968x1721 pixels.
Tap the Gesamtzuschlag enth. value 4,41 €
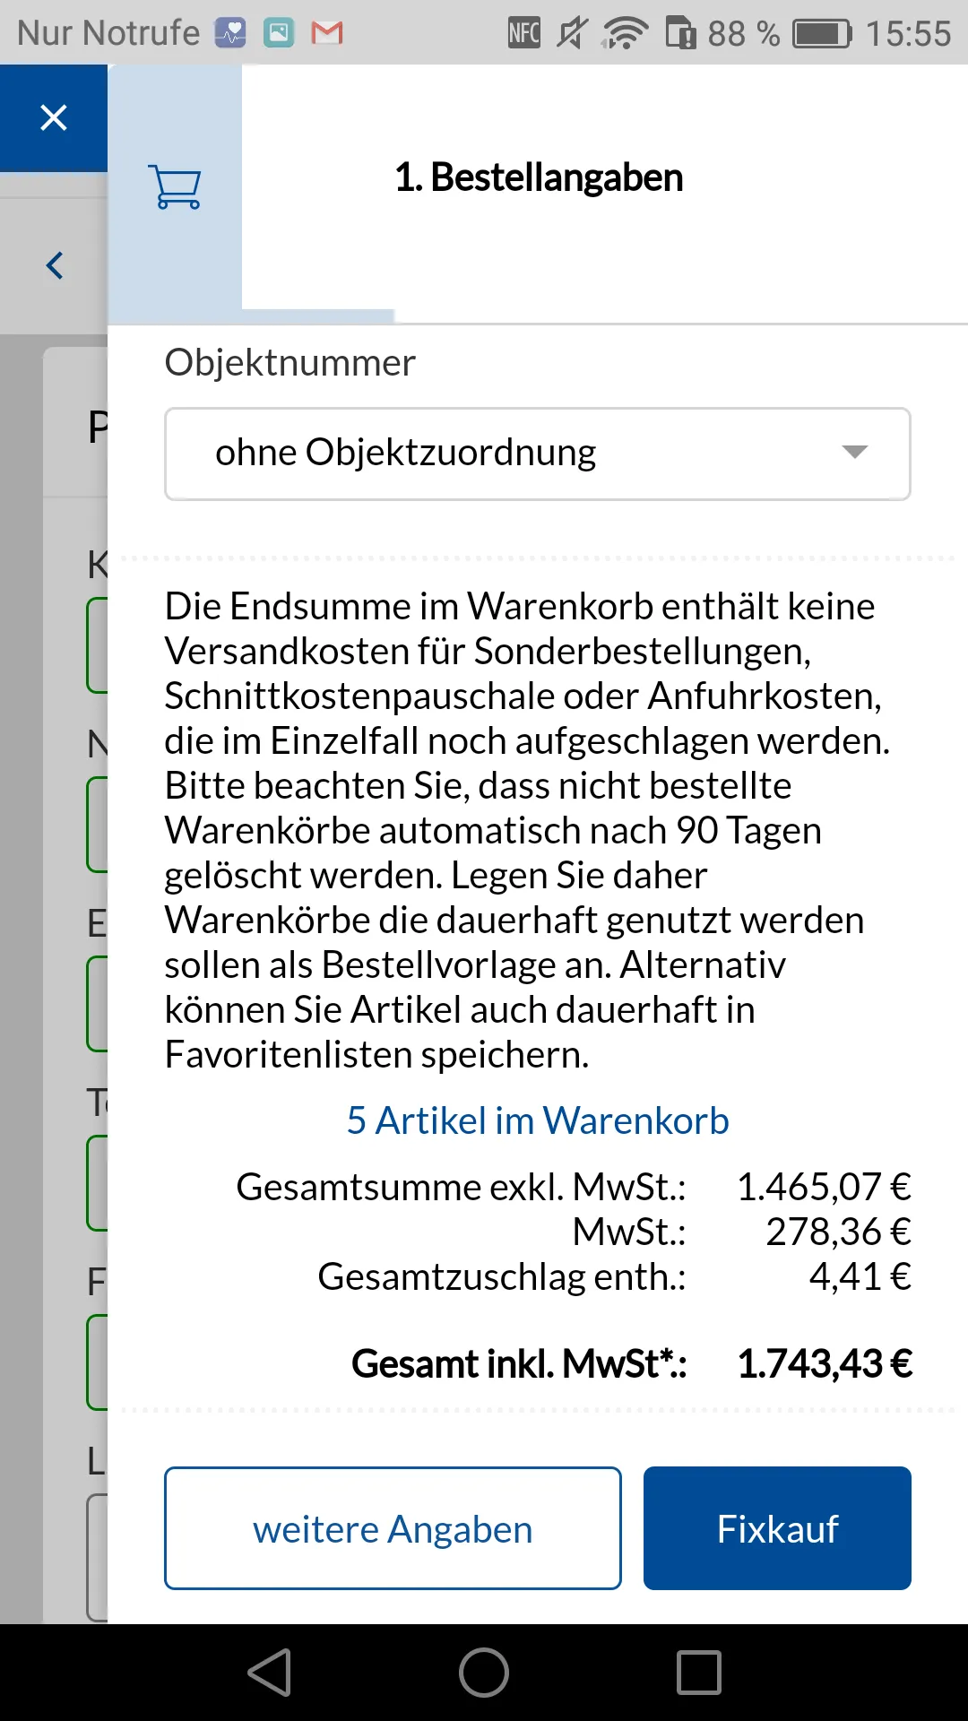point(860,1276)
